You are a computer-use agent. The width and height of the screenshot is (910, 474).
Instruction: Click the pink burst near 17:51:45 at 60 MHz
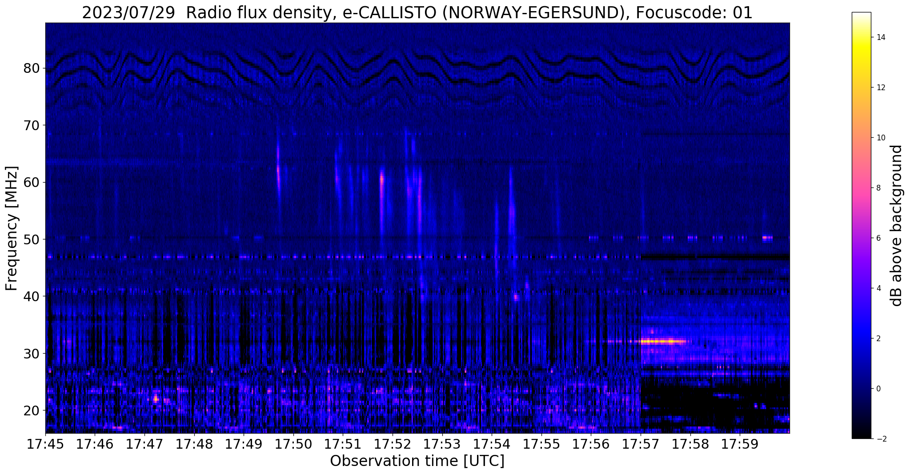pos(381,179)
